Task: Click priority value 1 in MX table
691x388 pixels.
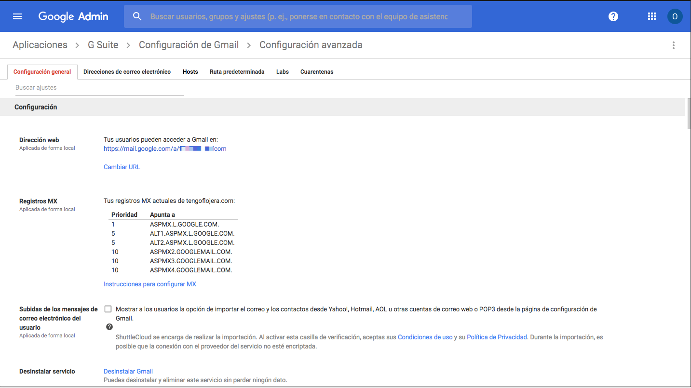Action: 113,225
